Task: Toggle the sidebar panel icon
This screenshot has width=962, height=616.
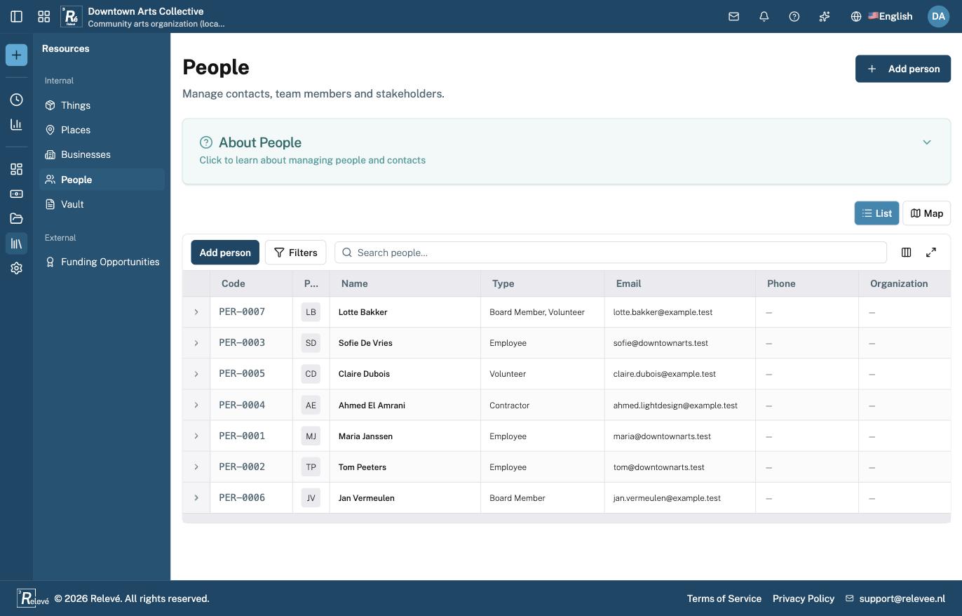Action: pos(16,16)
